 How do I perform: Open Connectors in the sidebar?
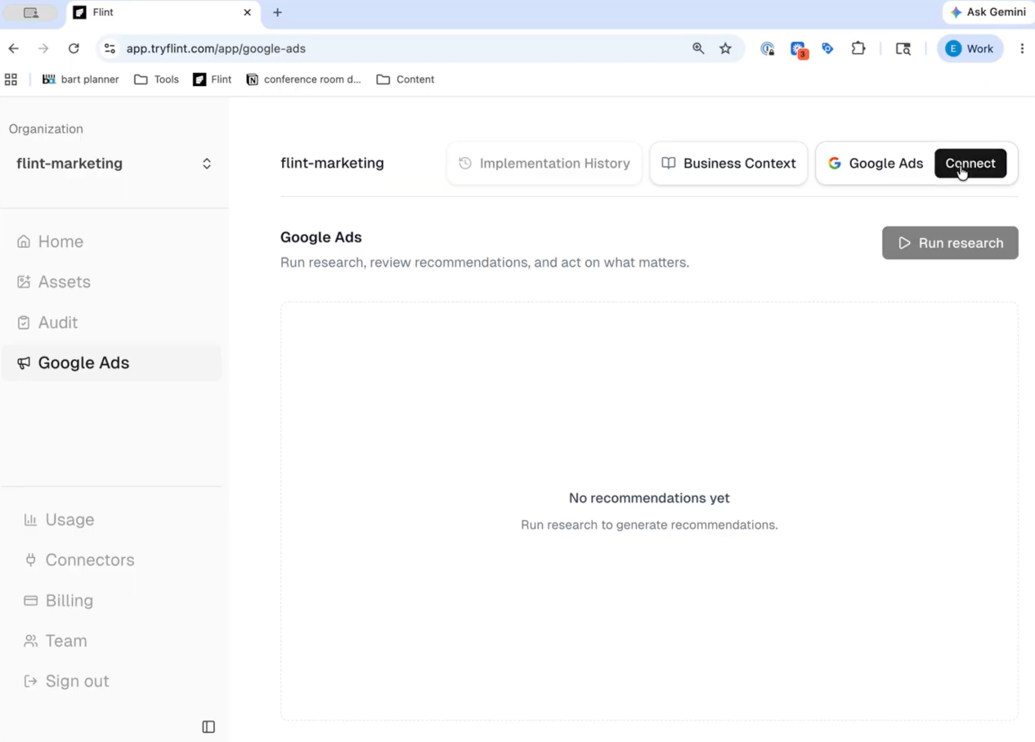[79, 560]
